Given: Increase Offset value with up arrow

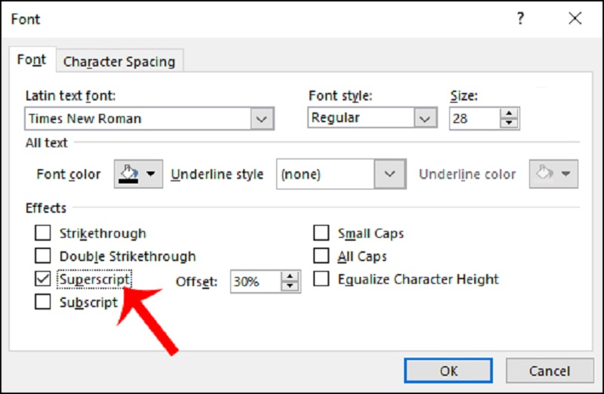Looking at the screenshot, I should click(x=291, y=276).
